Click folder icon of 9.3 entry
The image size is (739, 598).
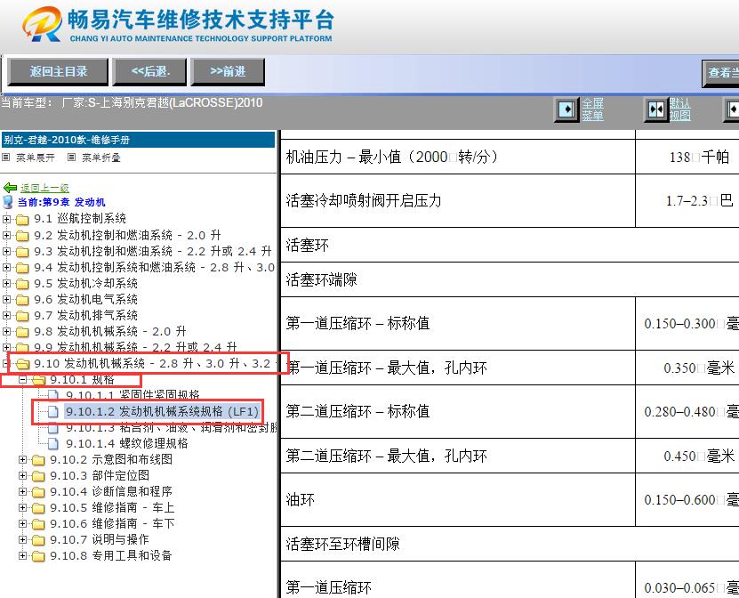click(x=22, y=251)
